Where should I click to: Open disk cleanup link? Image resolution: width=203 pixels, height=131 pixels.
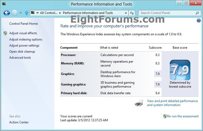pos(22,52)
